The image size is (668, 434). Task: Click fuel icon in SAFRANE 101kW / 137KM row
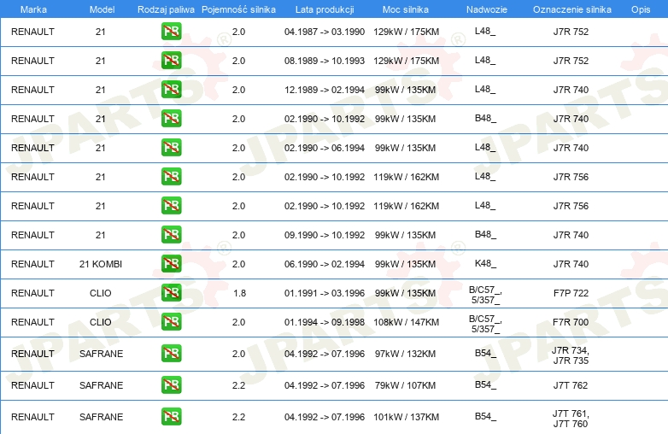coord(171,417)
